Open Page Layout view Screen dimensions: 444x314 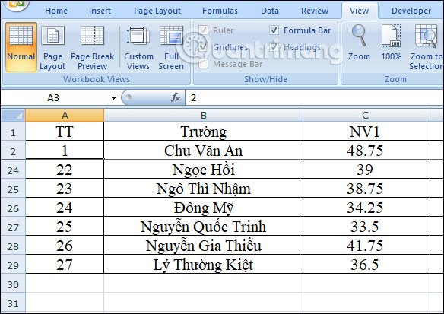(x=52, y=48)
